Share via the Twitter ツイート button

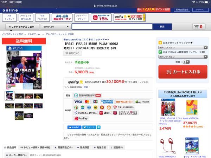coord(89,127)
